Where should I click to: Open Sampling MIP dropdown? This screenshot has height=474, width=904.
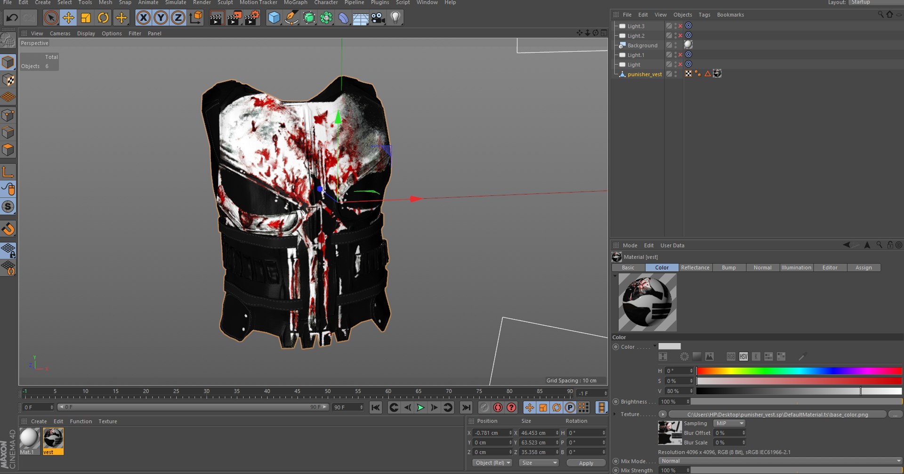coord(729,424)
